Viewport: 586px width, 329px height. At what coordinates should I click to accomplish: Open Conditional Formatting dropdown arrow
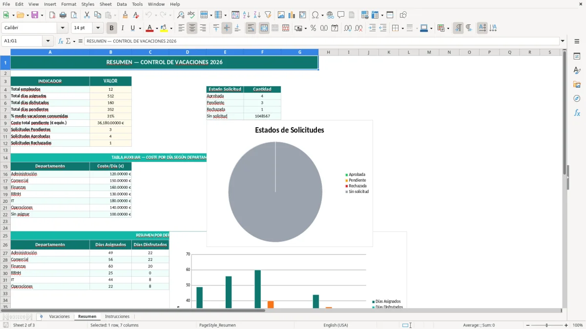[448, 28]
